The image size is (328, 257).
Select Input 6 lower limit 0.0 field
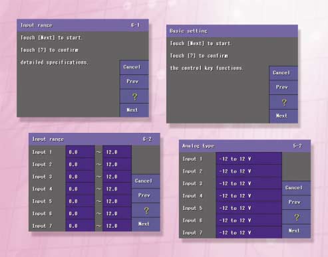(80, 213)
